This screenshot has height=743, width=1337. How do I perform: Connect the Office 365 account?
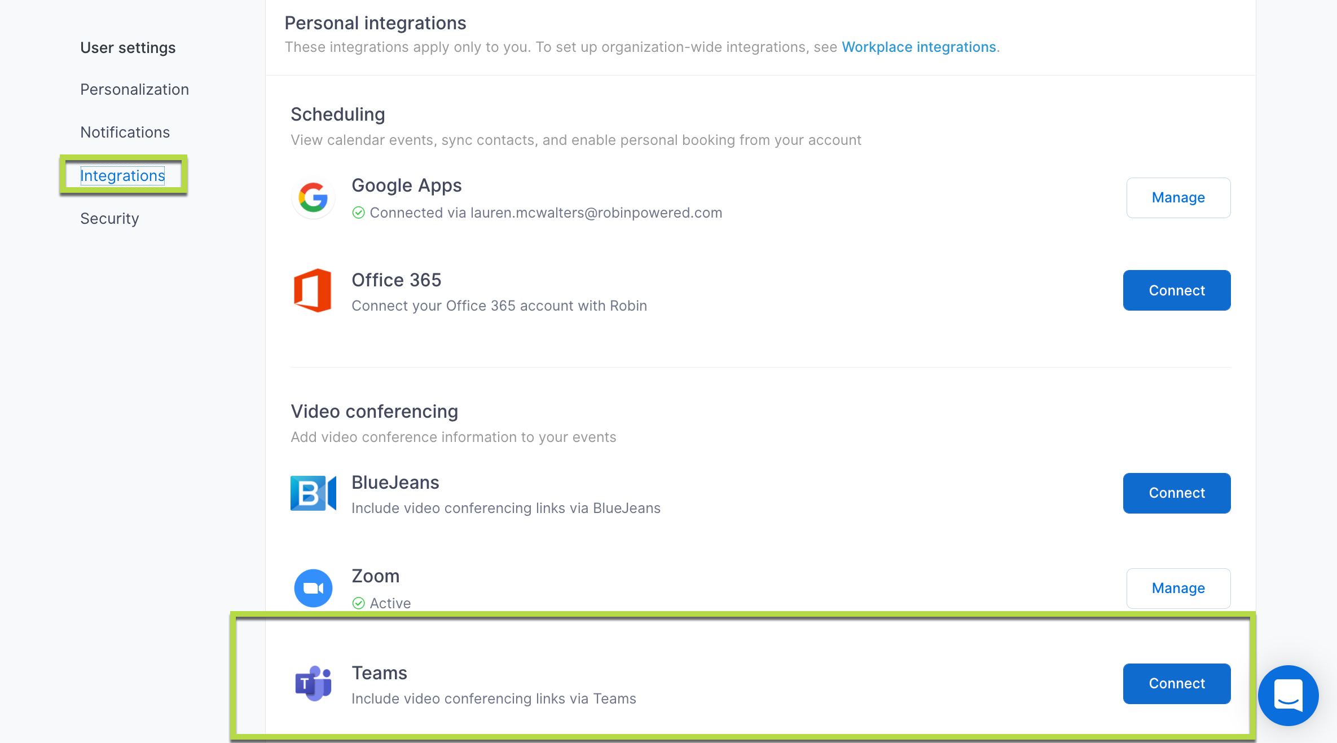click(x=1176, y=290)
